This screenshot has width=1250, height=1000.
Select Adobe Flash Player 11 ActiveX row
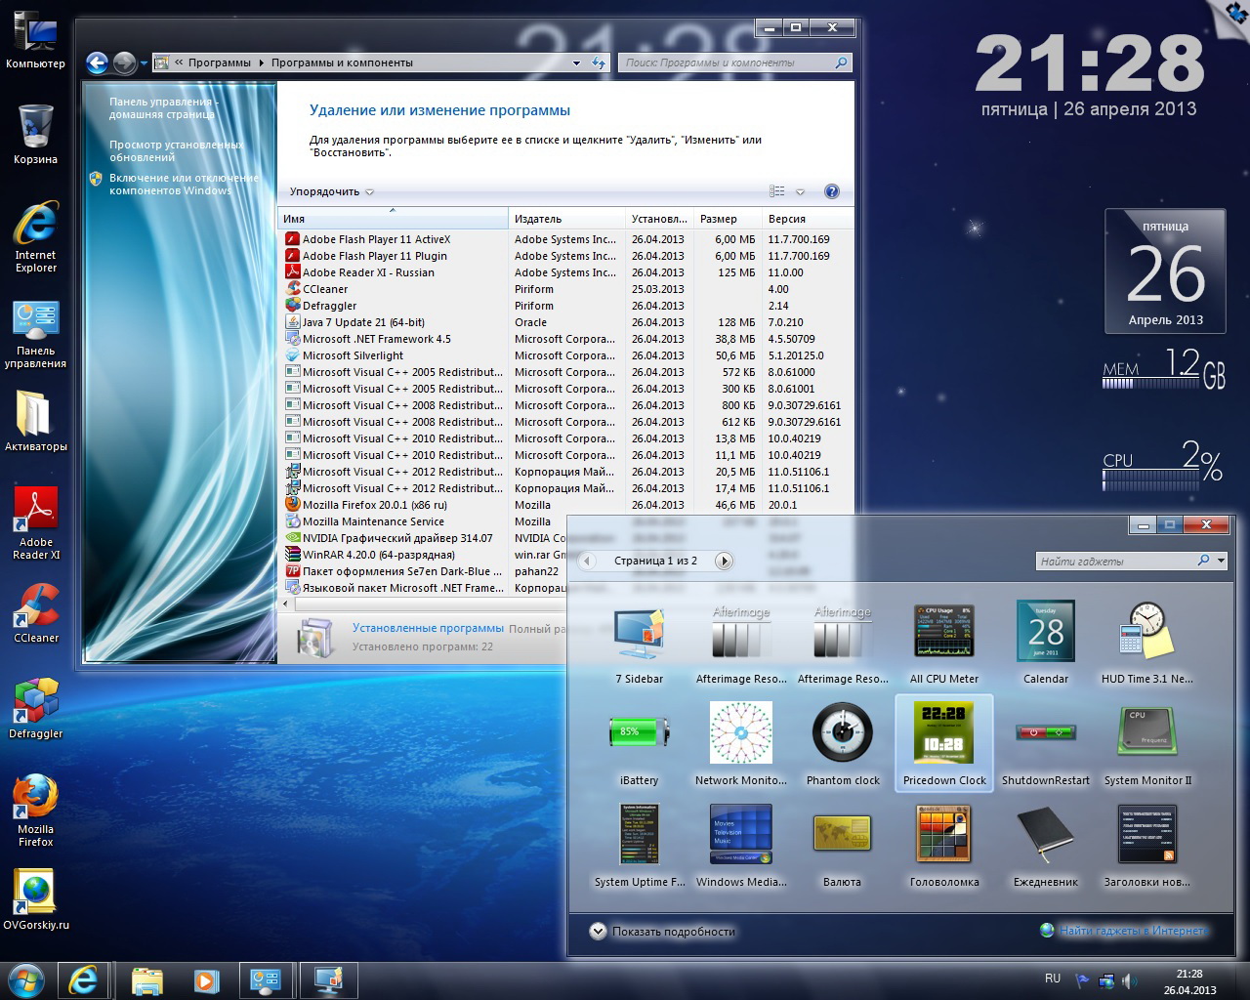pyautogui.click(x=566, y=239)
